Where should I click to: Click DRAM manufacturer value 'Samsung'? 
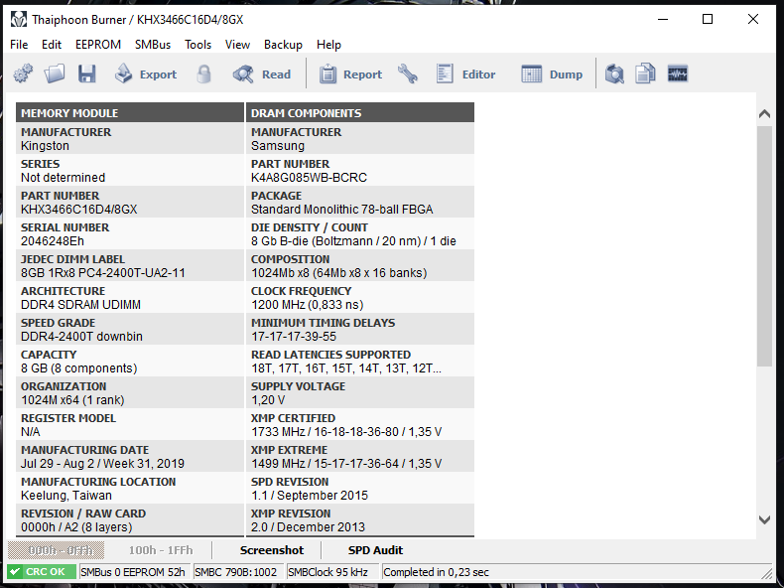278,146
